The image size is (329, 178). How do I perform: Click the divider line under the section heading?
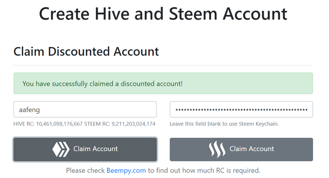163,65
